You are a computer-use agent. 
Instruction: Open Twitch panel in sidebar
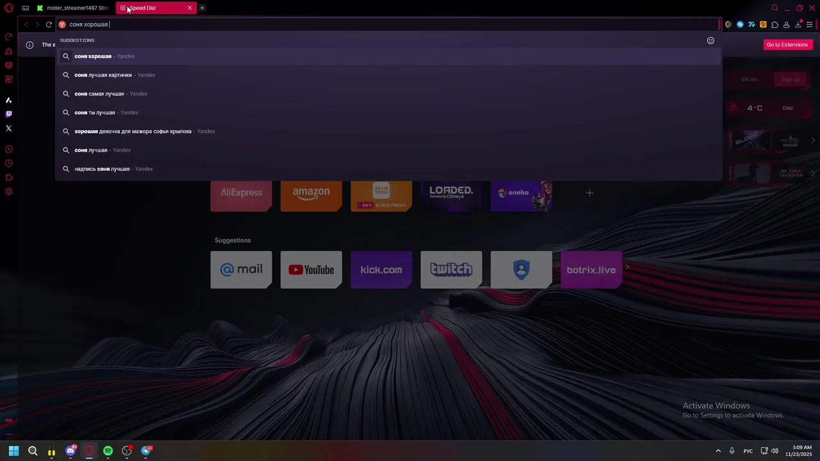9,114
